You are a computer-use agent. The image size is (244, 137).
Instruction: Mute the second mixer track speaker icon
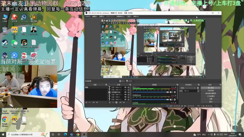(x=171, y=100)
